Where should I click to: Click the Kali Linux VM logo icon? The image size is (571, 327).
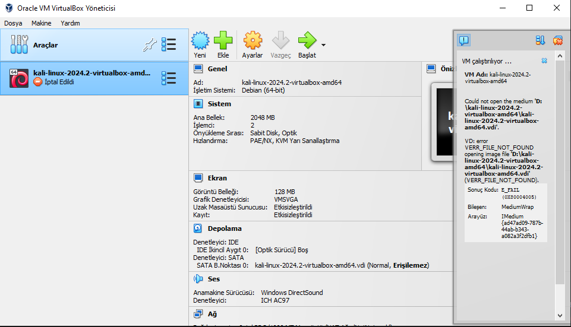click(x=19, y=78)
